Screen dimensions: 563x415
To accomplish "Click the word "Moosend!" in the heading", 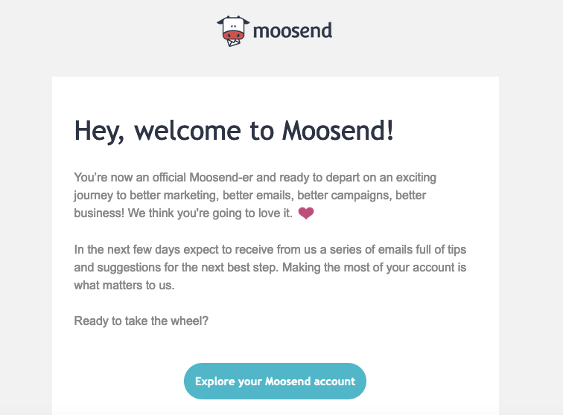I will tap(338, 131).
